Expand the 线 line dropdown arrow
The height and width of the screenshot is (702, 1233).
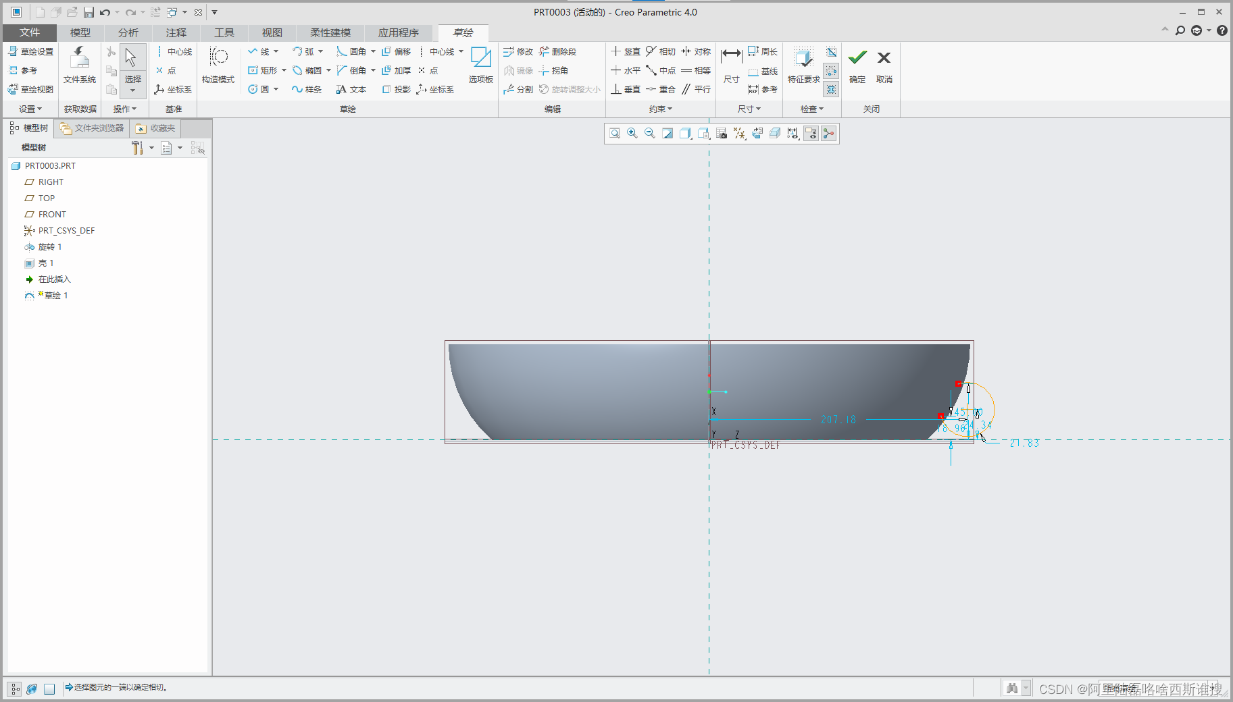[x=276, y=51]
